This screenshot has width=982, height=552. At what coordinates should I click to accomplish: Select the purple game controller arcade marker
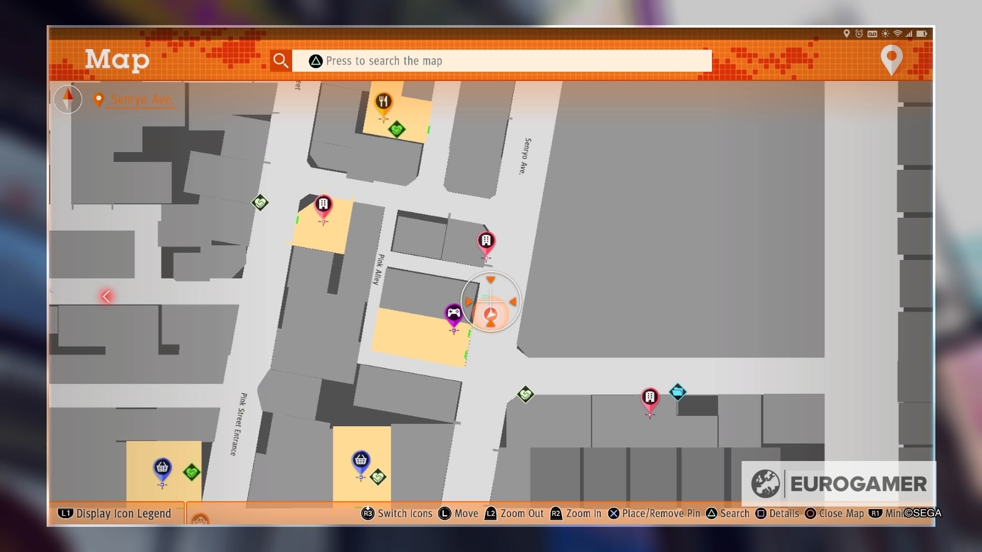[454, 315]
